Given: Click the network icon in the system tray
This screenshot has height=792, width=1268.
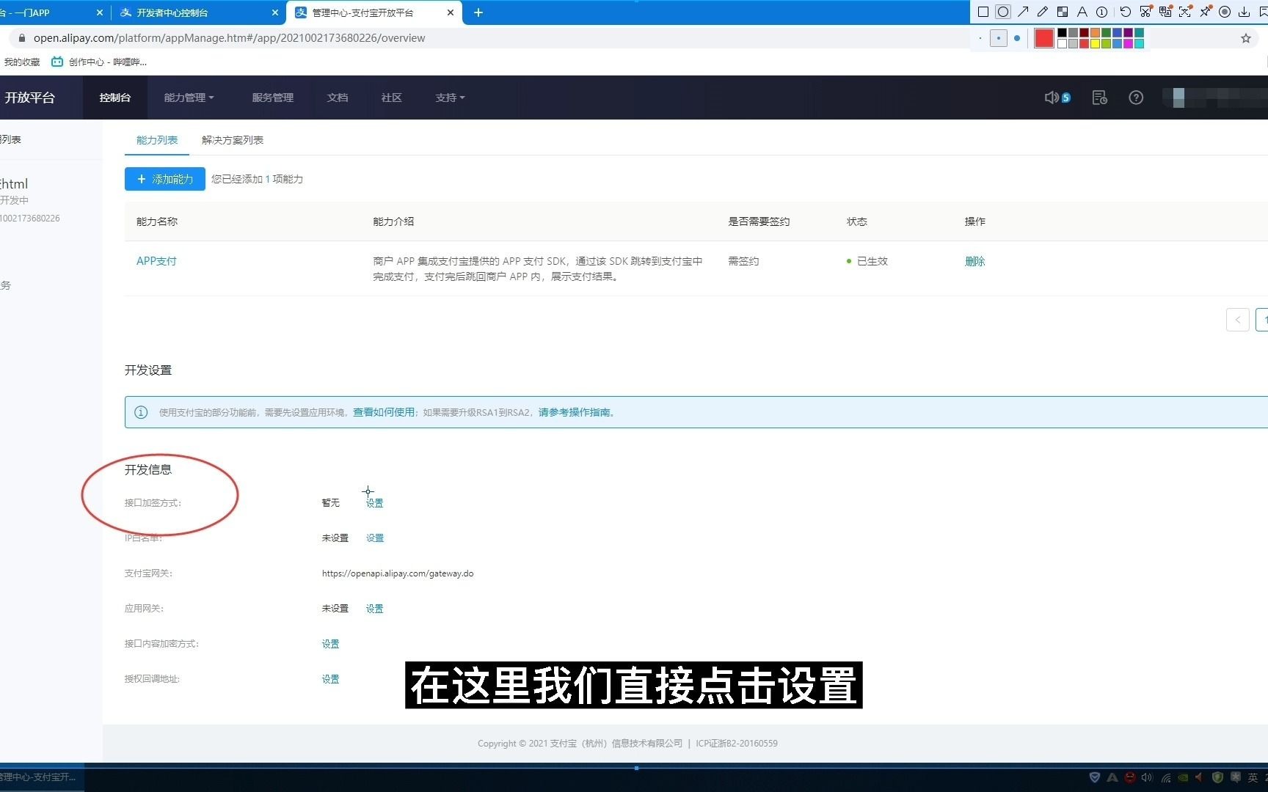Looking at the screenshot, I should (1167, 778).
